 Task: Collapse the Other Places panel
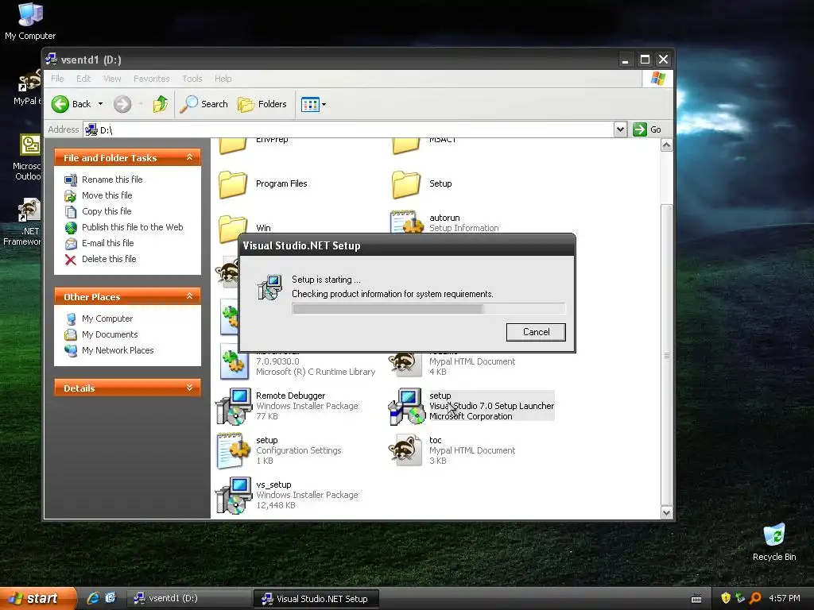189,296
